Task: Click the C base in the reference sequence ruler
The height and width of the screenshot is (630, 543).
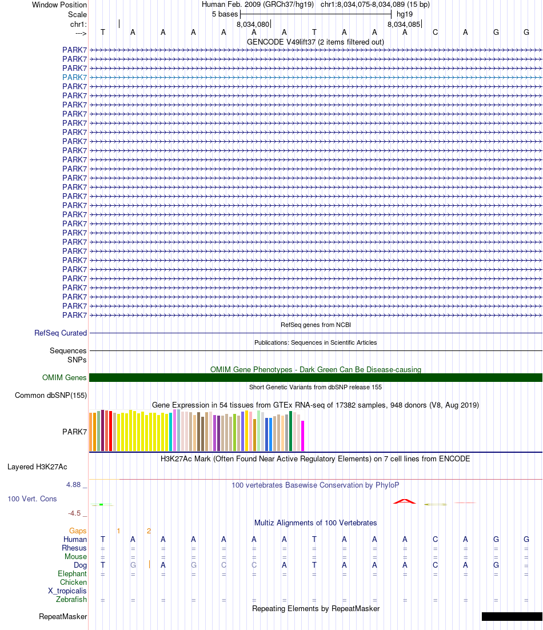Action: 435,32
